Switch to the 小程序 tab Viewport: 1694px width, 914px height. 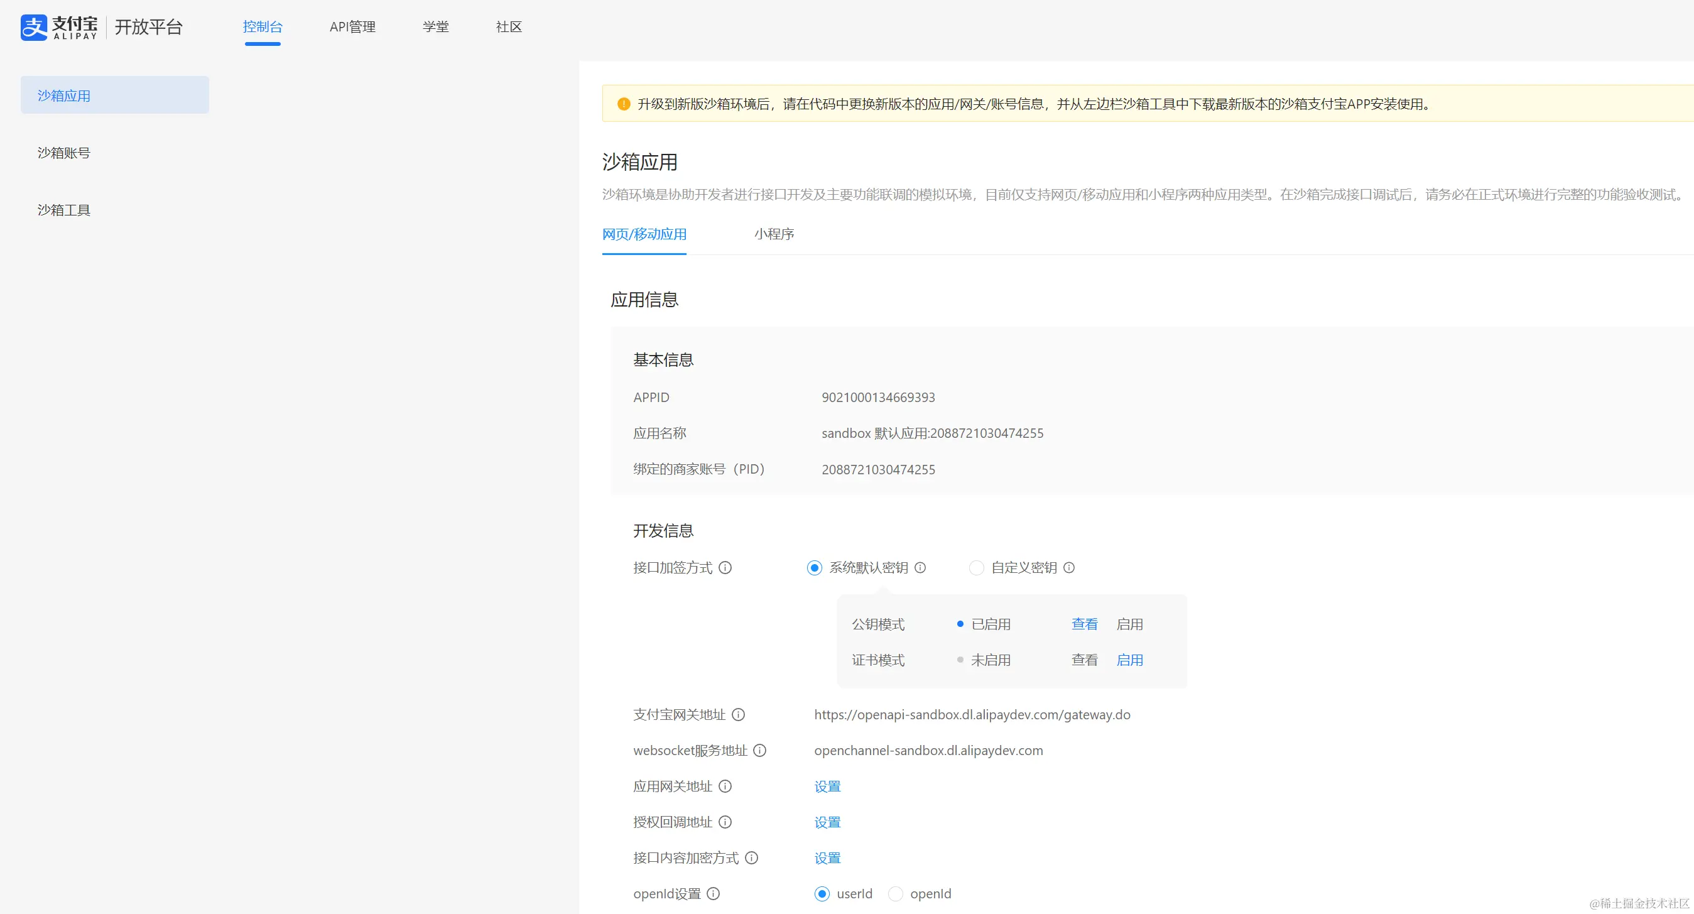[x=774, y=234]
